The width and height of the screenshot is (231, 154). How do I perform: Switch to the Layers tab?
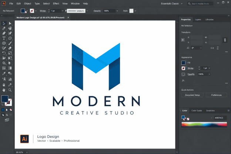click(198, 20)
